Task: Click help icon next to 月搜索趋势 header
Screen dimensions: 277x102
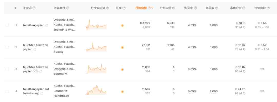Action: point(107,8)
